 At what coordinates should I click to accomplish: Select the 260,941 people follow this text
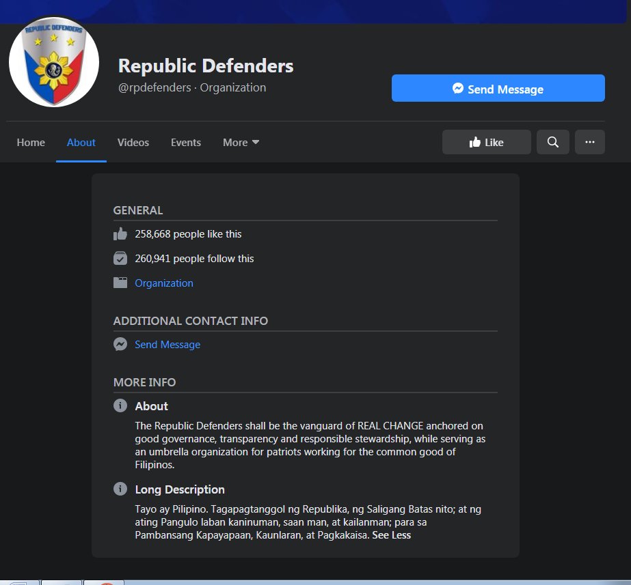pyautogui.click(x=194, y=258)
